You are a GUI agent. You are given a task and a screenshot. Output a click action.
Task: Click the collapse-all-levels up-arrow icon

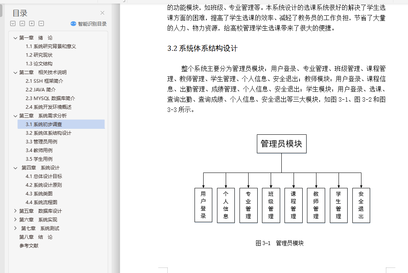(22, 24)
